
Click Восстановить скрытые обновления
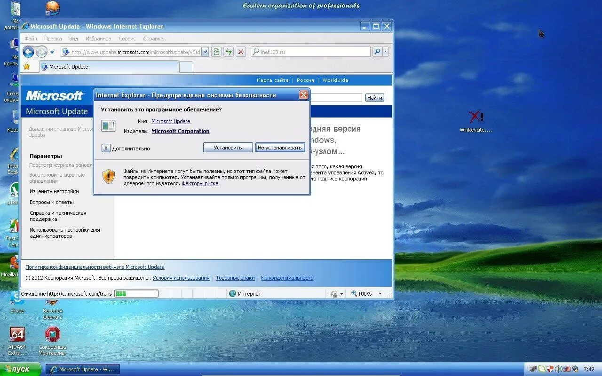57,178
